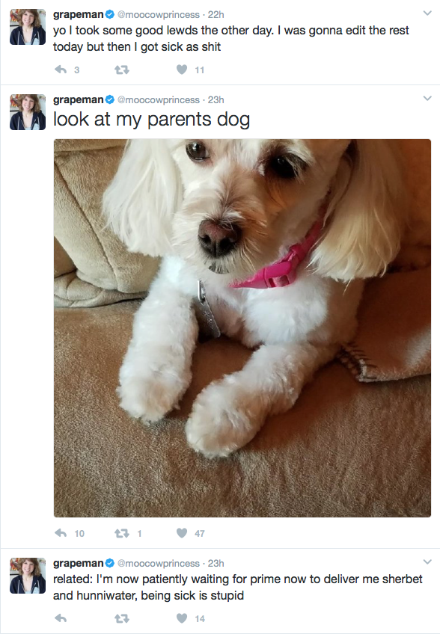
Task: Click the avatar beside the dog tweet
Action: (x=28, y=112)
